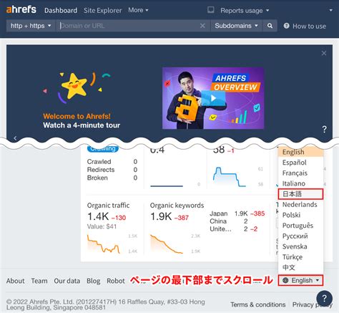Select Русский in the language list
339x313 pixels.
click(300, 236)
